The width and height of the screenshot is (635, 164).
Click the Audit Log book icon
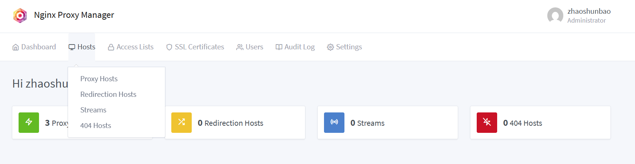tap(279, 47)
